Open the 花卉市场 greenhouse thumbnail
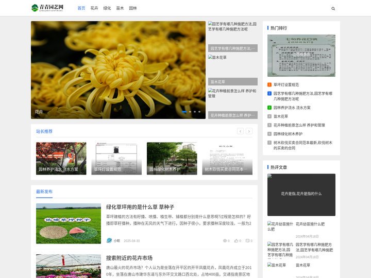The image size is (371, 278). (x=69, y=266)
